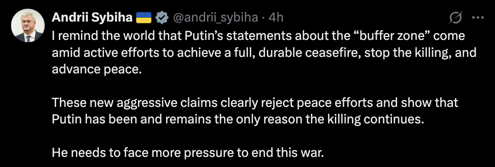Screen dimensions: 495x167
Task: Open the Grok explain-post icon
Action: pyautogui.click(x=455, y=17)
